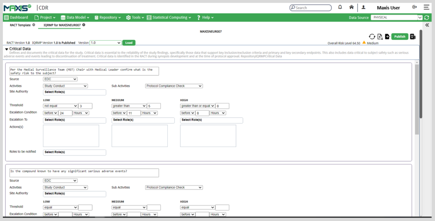Expand the first Sub Activities dropdown
435x221 pixels.
tap(174, 86)
